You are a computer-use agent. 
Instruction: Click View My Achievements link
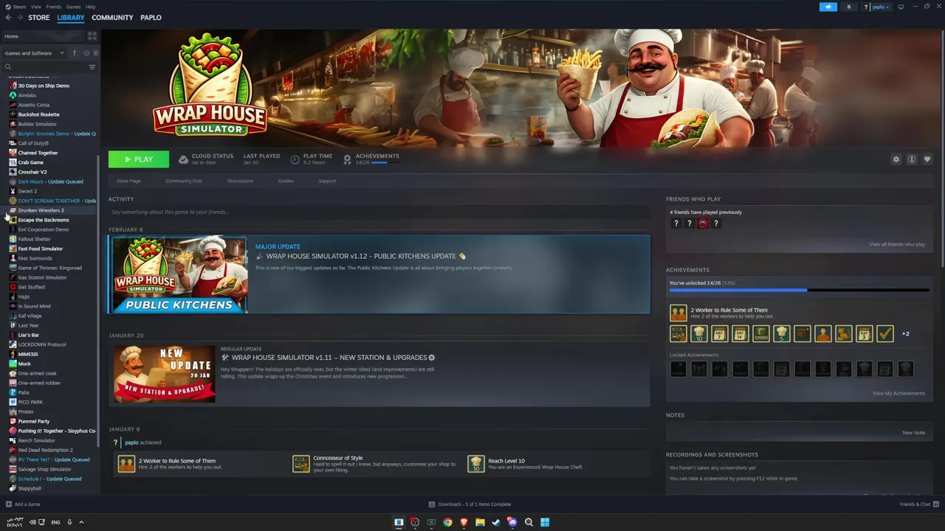(898, 393)
